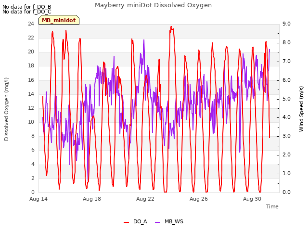
Task: Toggle the MB_WS legend entry
Action: (169, 221)
